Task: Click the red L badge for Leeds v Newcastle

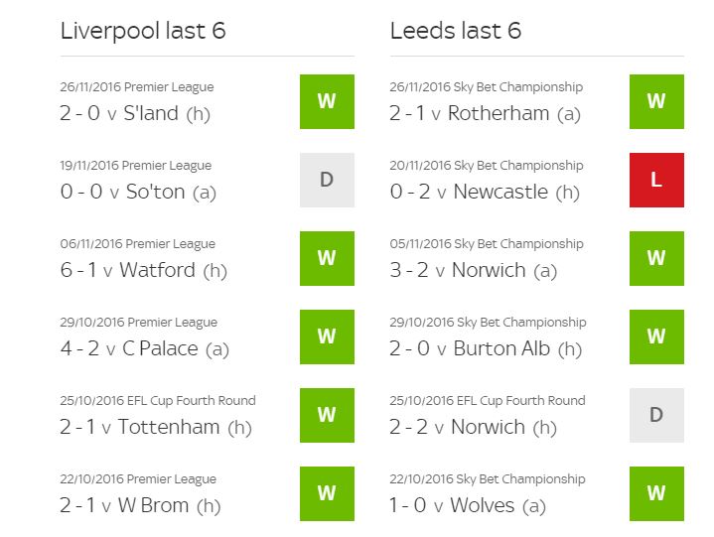Action: pyautogui.click(x=656, y=180)
